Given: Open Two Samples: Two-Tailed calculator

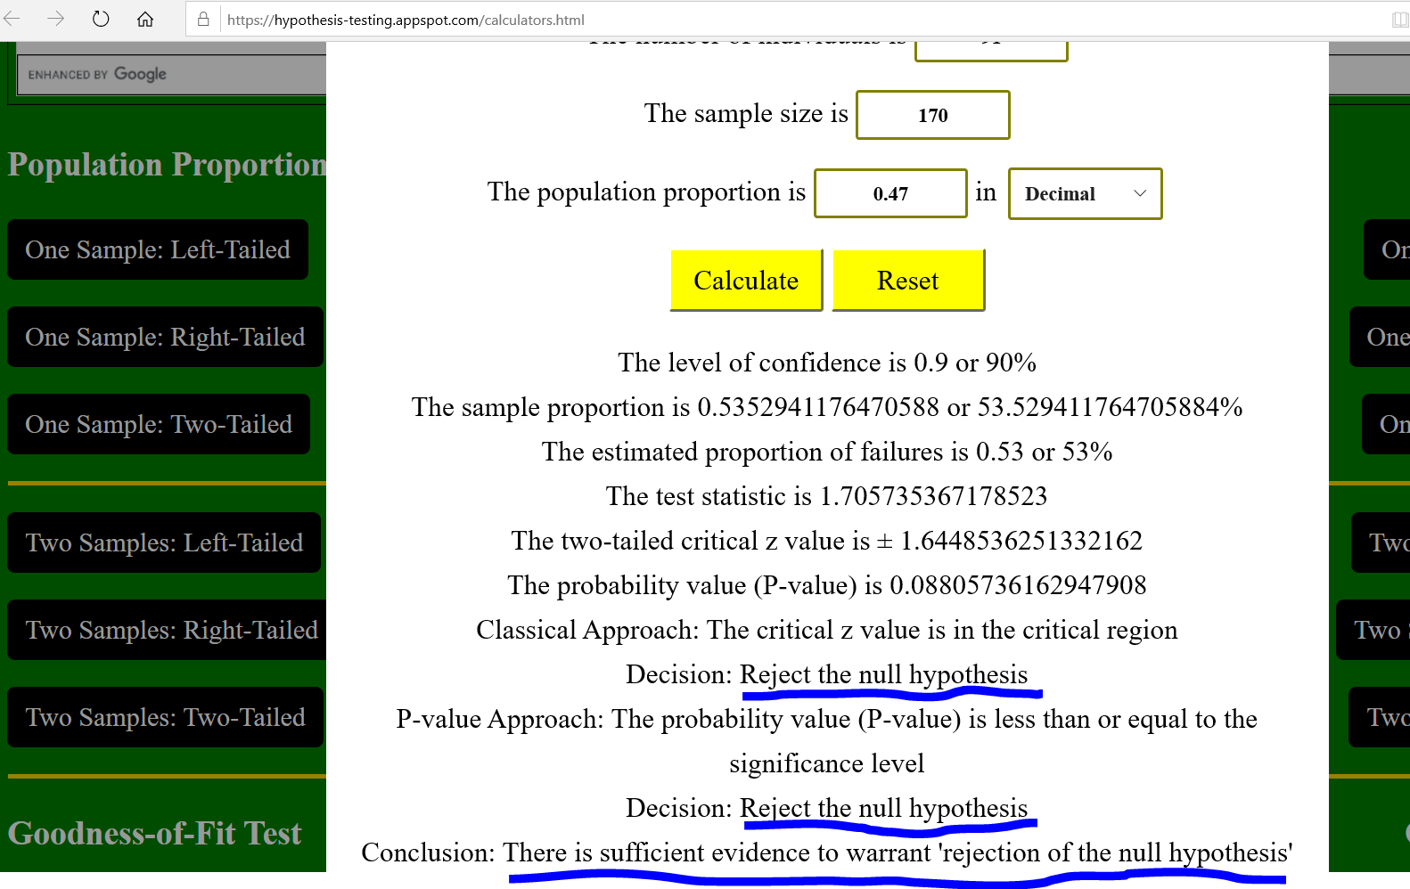Looking at the screenshot, I should (x=165, y=717).
